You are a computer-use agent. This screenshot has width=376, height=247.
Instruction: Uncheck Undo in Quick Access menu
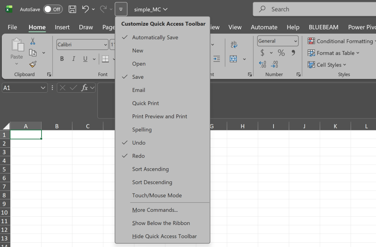click(x=162, y=143)
